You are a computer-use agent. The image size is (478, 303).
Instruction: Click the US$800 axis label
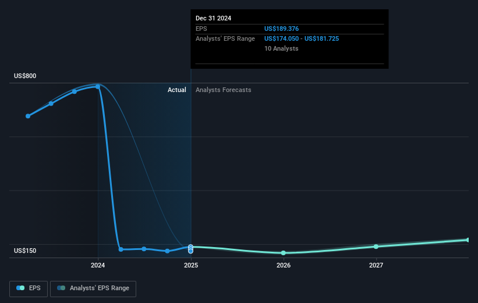pos(25,76)
